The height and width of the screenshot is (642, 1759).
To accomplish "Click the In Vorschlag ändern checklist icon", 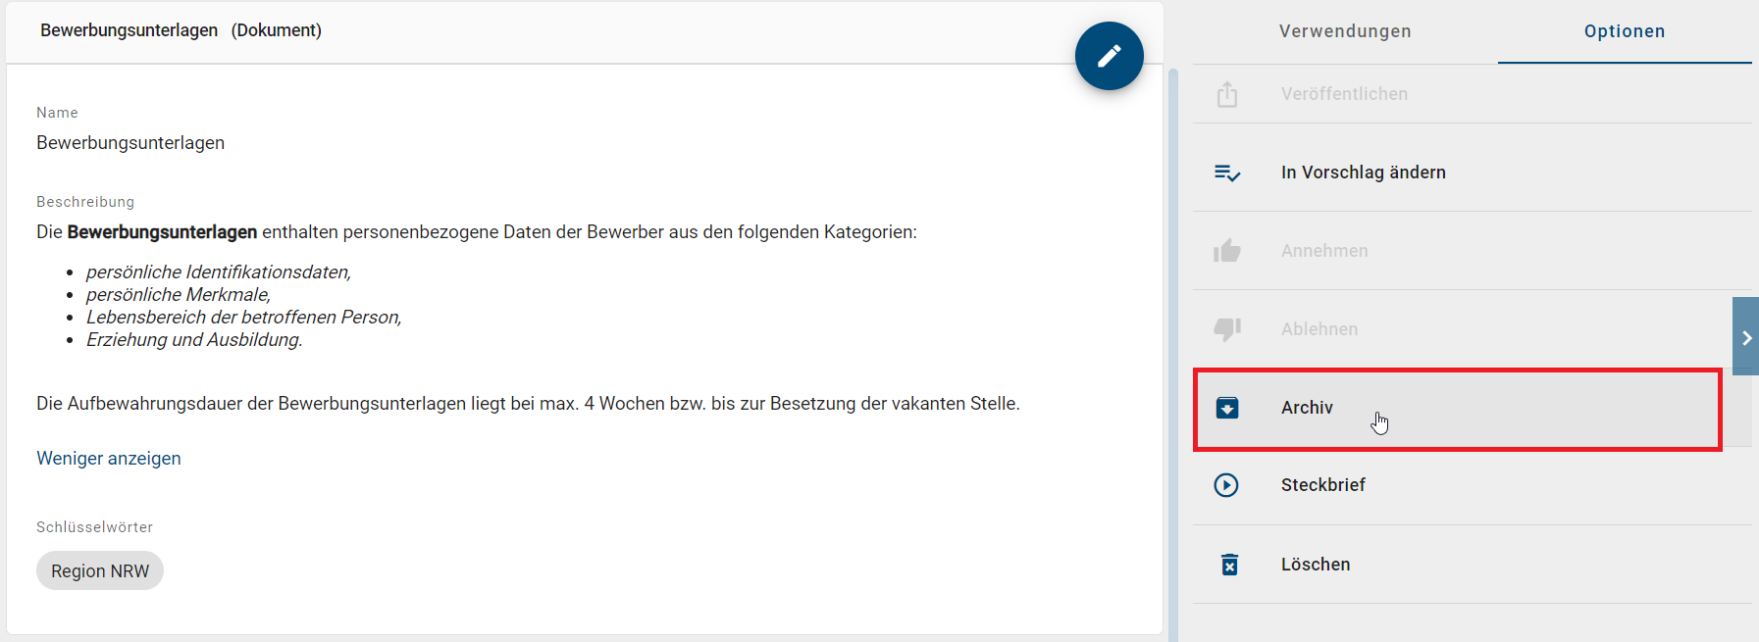I will (1227, 173).
